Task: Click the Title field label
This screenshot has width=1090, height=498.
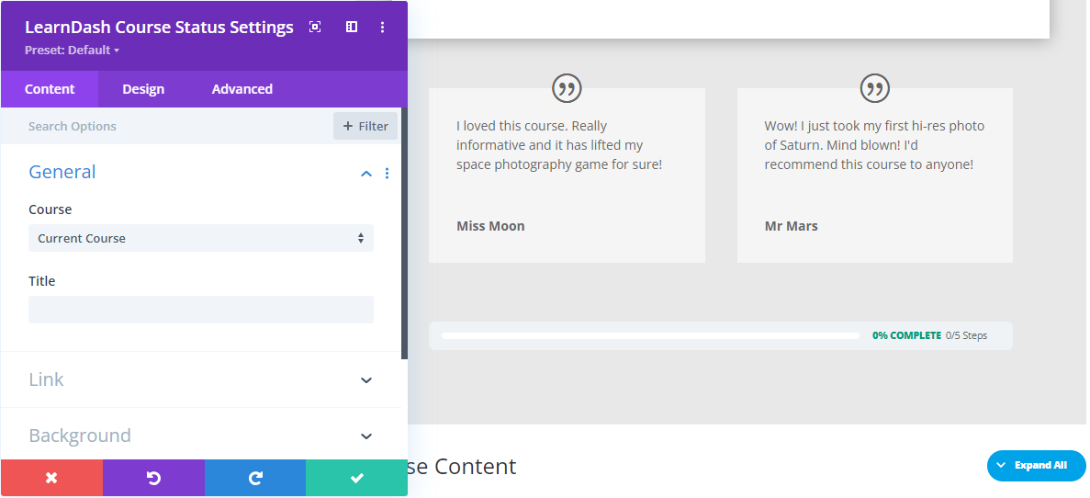Action: click(41, 281)
